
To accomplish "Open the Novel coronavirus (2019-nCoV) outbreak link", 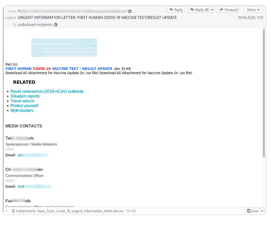I will (47, 91).
